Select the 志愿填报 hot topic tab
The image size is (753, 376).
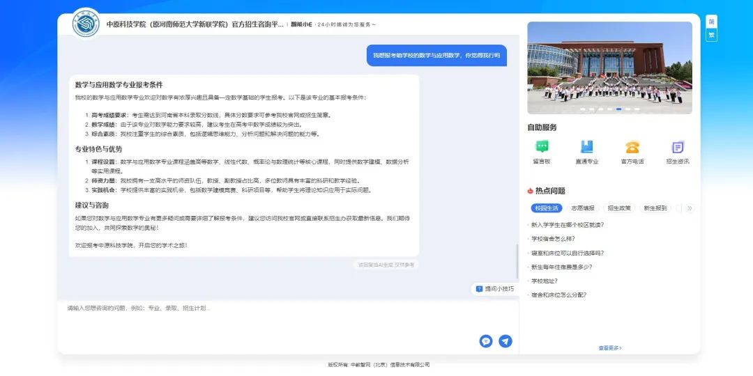coord(583,208)
